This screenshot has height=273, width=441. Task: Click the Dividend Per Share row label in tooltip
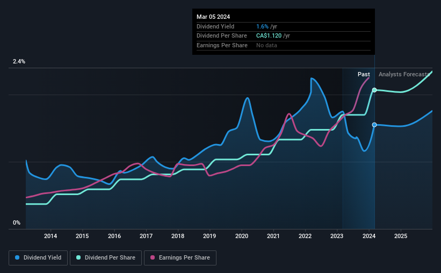tap(222, 36)
